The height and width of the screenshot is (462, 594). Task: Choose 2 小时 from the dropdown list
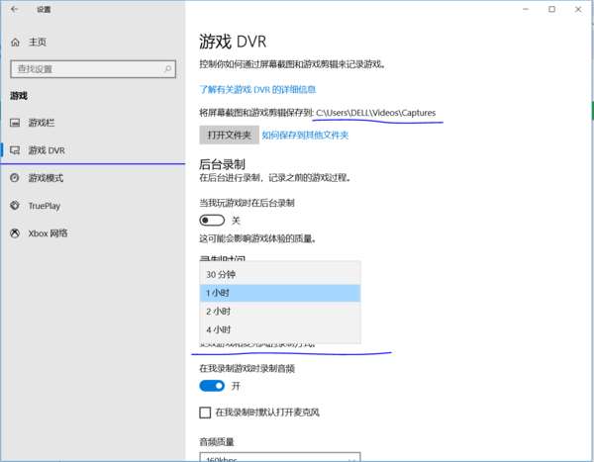280,312
